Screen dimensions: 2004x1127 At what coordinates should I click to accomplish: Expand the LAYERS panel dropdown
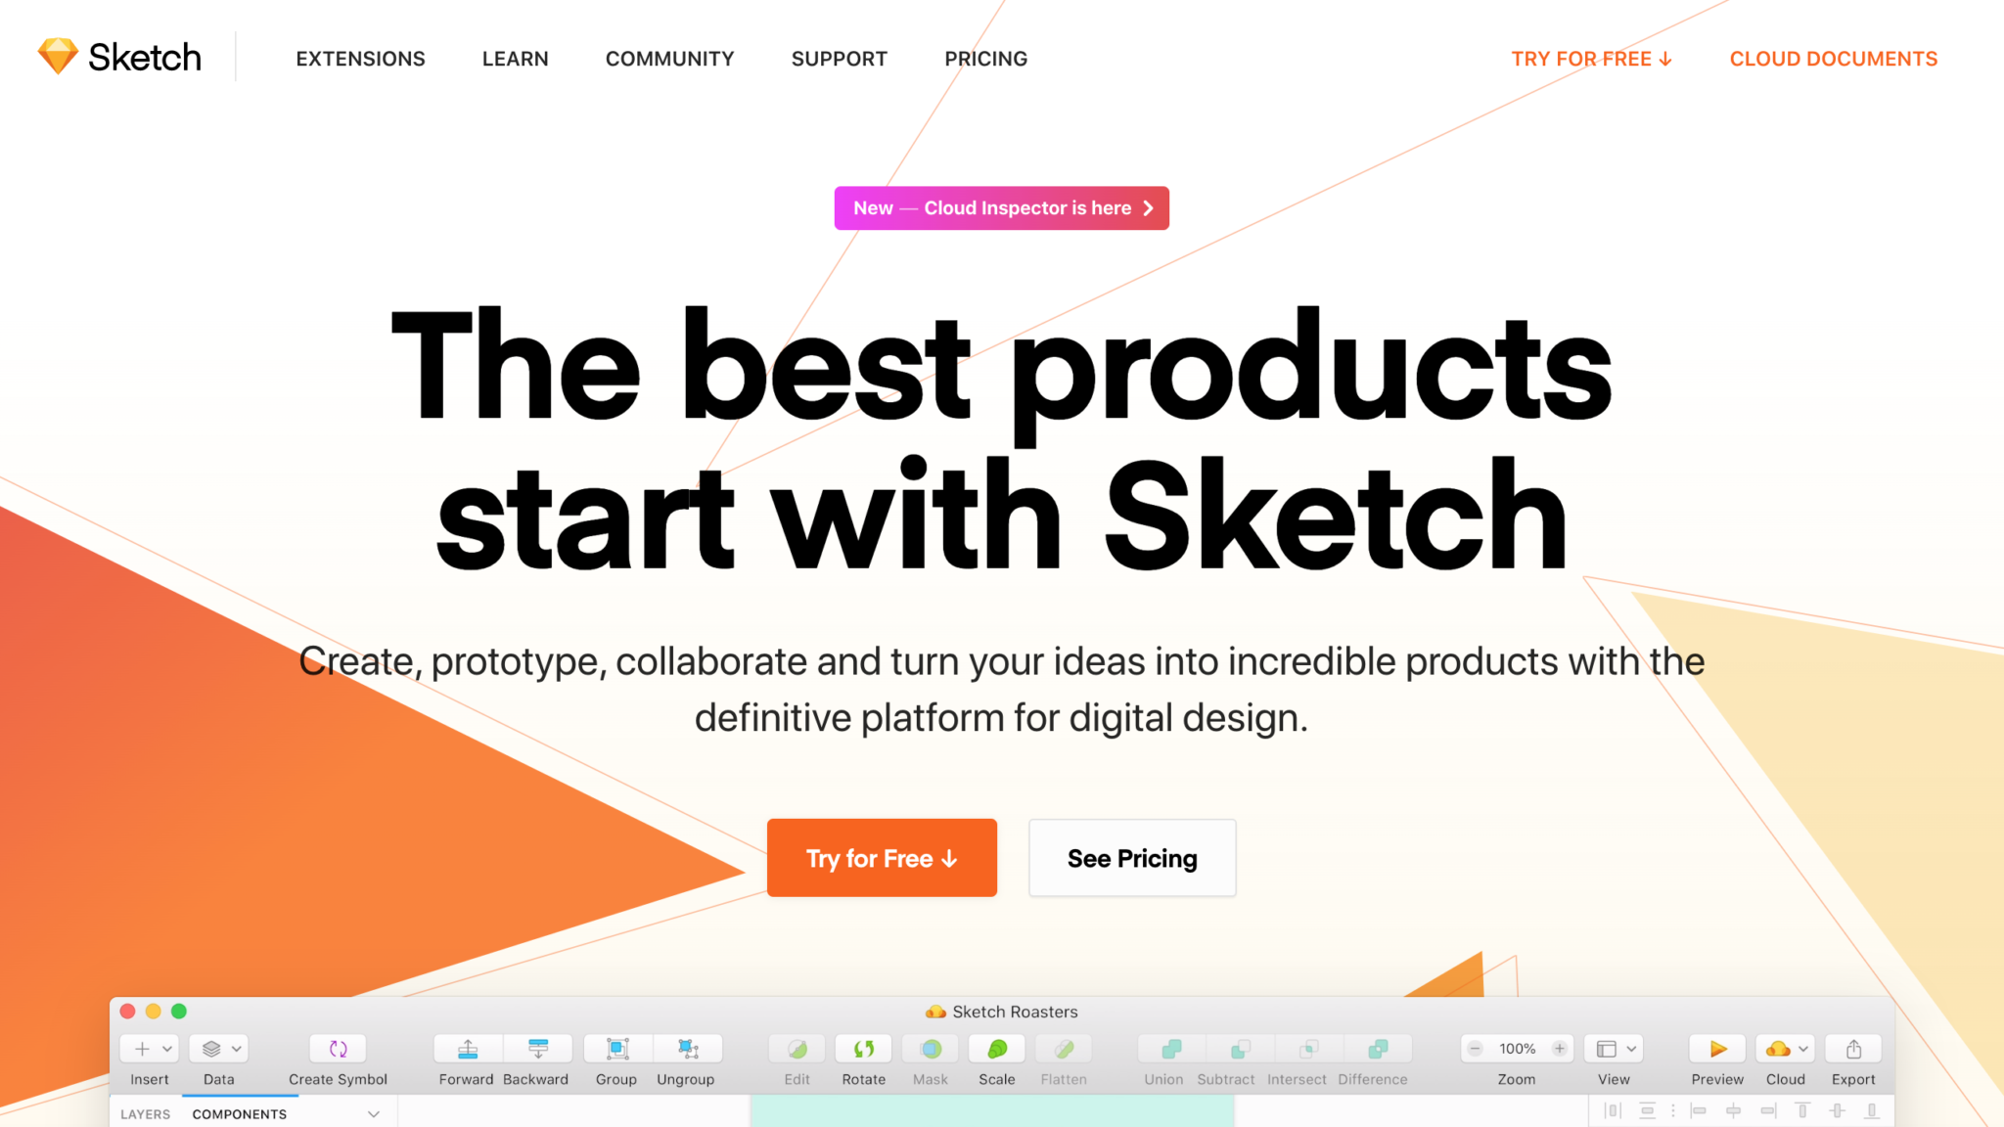point(382,1113)
